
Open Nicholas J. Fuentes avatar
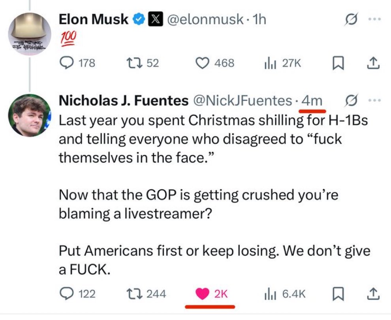click(30, 115)
